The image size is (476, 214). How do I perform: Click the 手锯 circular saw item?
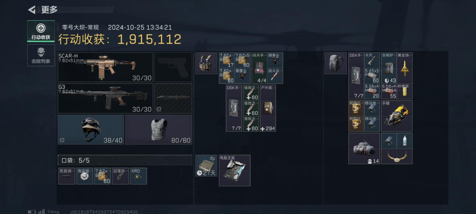(397, 116)
